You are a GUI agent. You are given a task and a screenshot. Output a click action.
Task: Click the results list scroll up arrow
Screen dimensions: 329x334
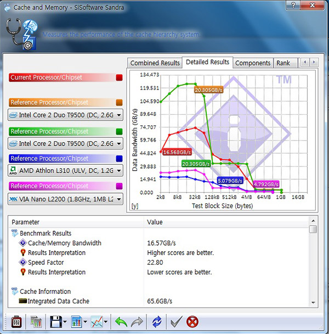coord(313,221)
